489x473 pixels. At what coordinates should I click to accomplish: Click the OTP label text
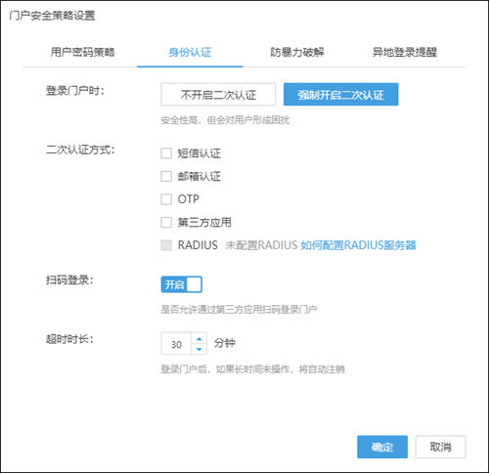189,199
